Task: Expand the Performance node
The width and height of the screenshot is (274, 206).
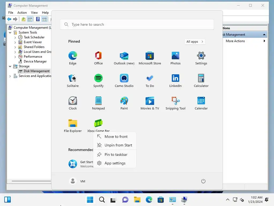Action: click(x=15, y=57)
